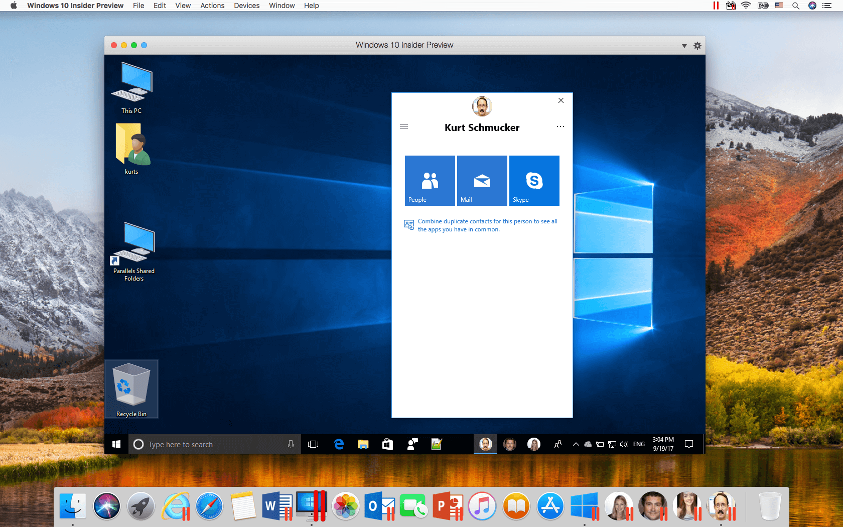The image size is (843, 527).
Task: Open the green notepad app on the taskbar
Action: [x=437, y=444]
